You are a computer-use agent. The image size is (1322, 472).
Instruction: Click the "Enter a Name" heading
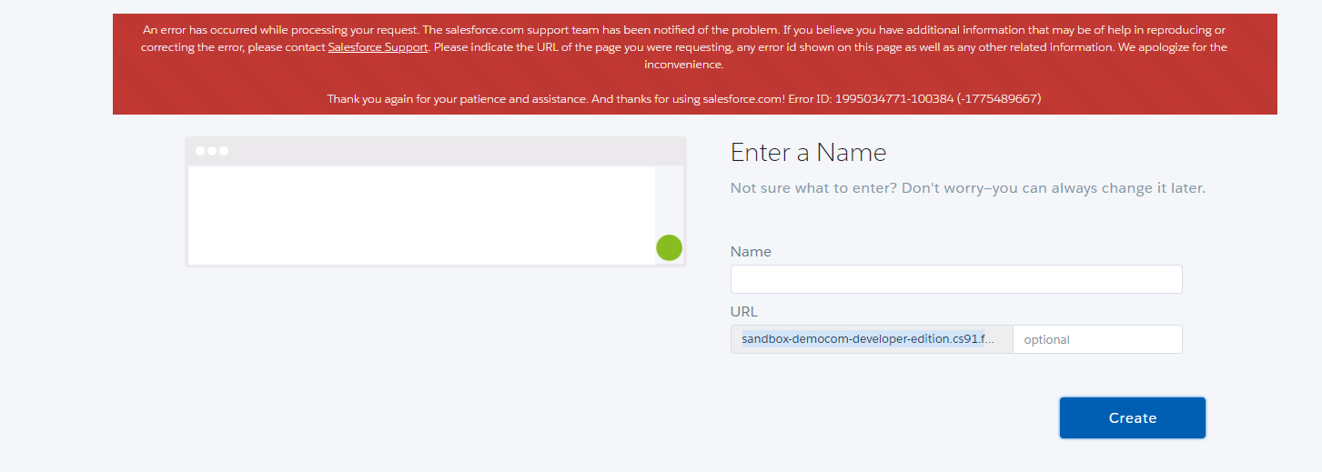click(808, 153)
